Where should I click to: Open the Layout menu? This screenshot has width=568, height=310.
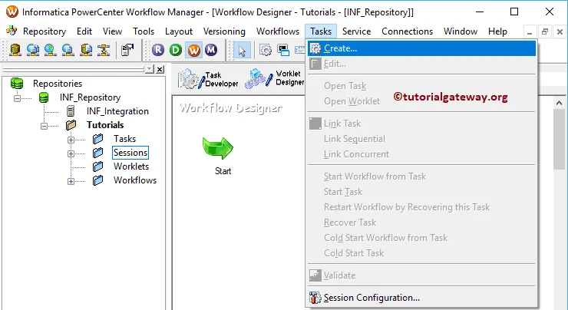coord(179,31)
